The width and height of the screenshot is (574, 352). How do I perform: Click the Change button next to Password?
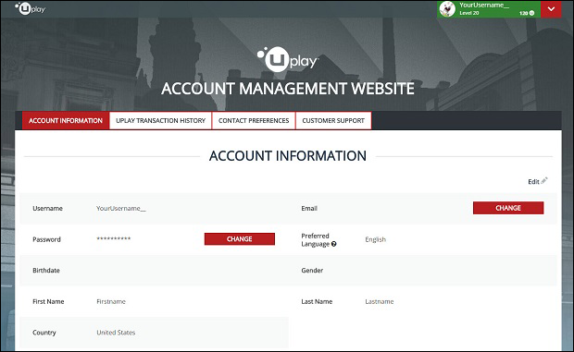(240, 238)
